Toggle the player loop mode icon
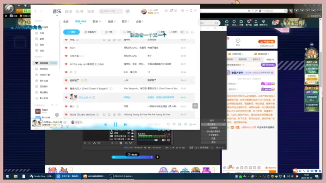Image resolution: width=326 pixels, height=183 pixels. (x=174, y=124)
